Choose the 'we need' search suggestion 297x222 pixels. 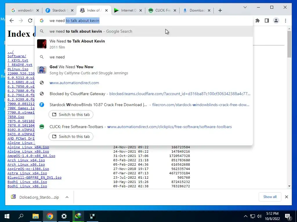[144, 57]
